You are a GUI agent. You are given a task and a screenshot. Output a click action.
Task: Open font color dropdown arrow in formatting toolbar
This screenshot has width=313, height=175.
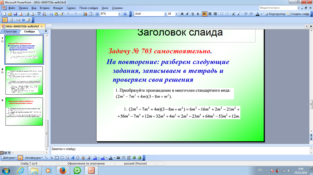tap(261, 14)
